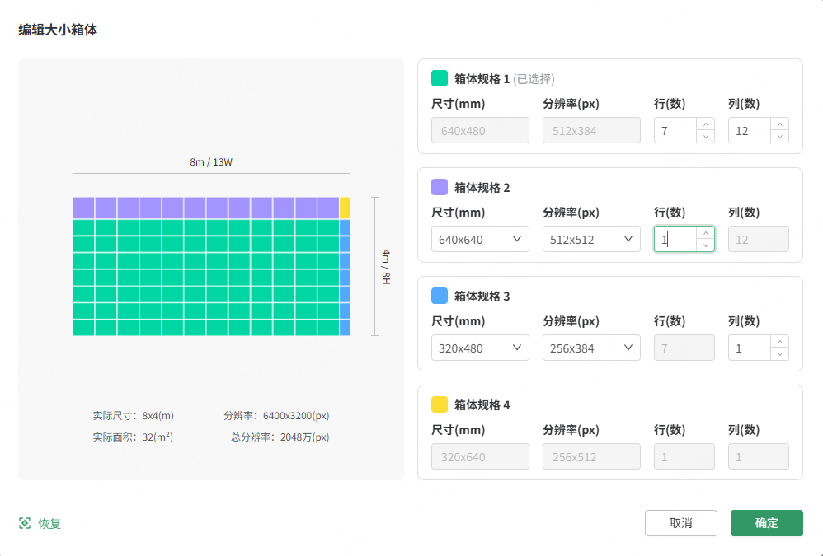This screenshot has height=556, width=823.
Task: Increase column count for 箱体规格 1
Action: [779, 124]
